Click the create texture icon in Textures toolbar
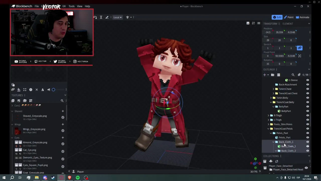This screenshot has height=181, width=321. tap(13, 101)
